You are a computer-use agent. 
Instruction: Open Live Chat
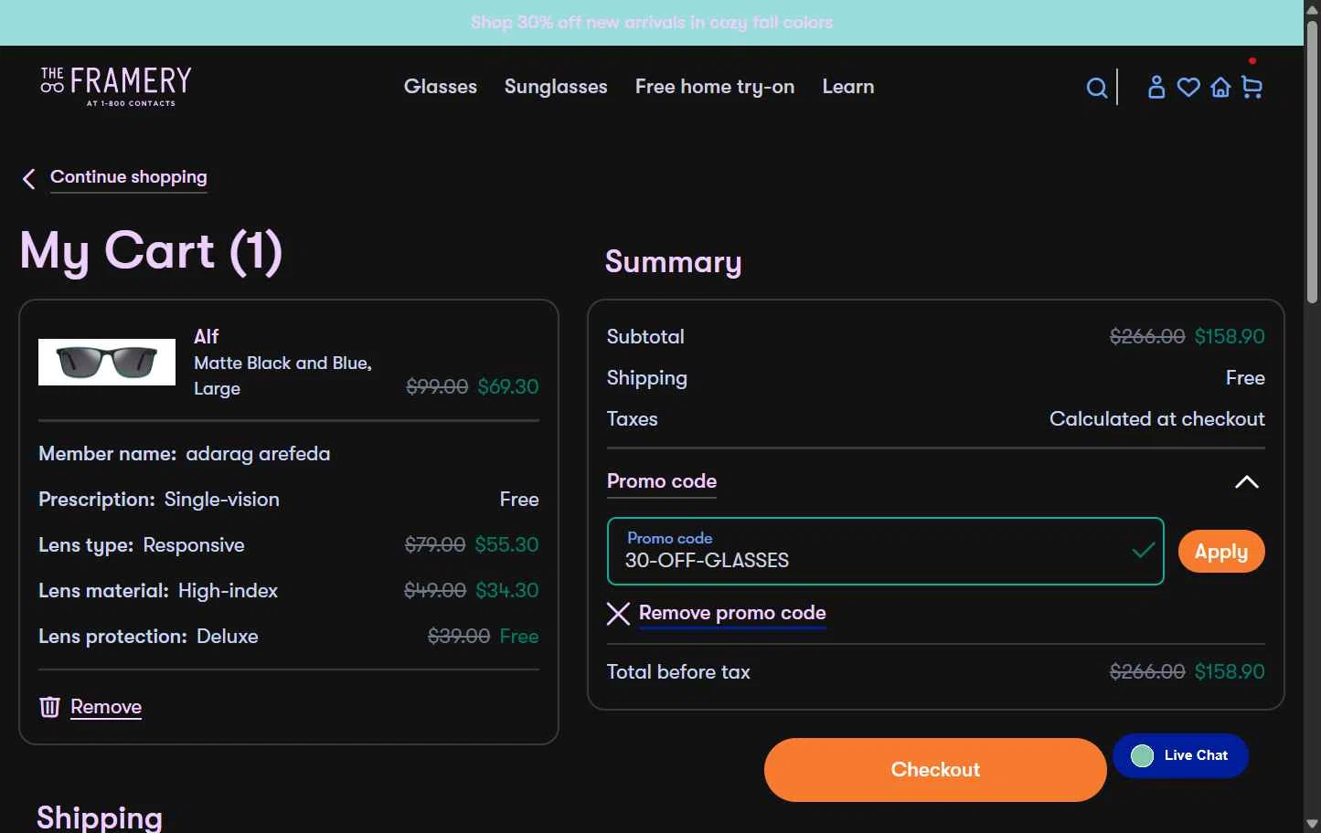point(1180,755)
